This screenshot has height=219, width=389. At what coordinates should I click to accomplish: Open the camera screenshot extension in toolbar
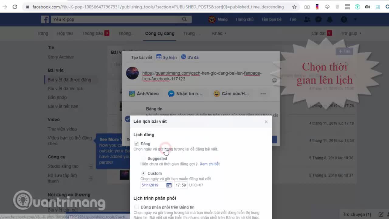(x=307, y=7)
